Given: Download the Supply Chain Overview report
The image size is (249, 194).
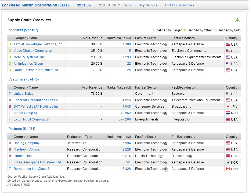Looking at the screenshot, I should 237,20.
